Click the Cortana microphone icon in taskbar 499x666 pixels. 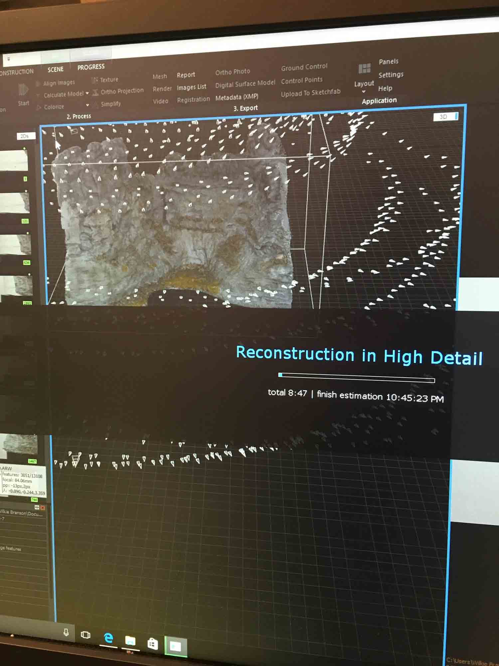click(x=66, y=632)
